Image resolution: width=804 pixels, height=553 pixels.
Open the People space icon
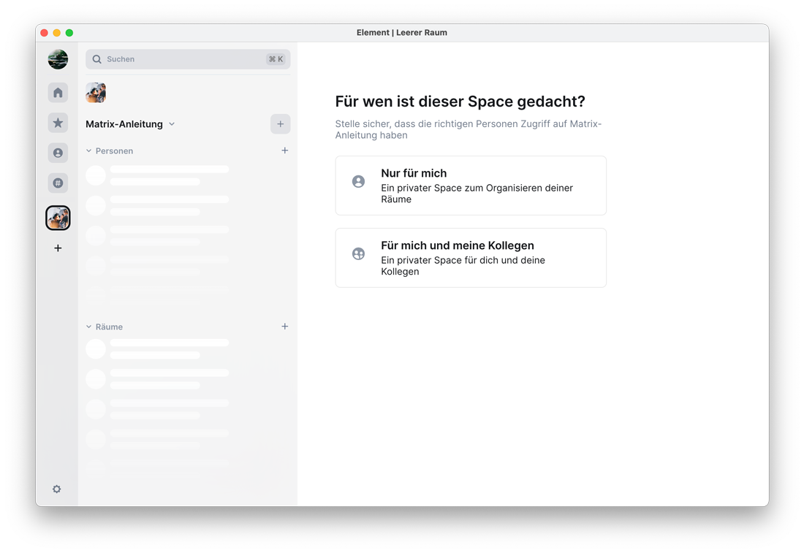click(x=58, y=153)
